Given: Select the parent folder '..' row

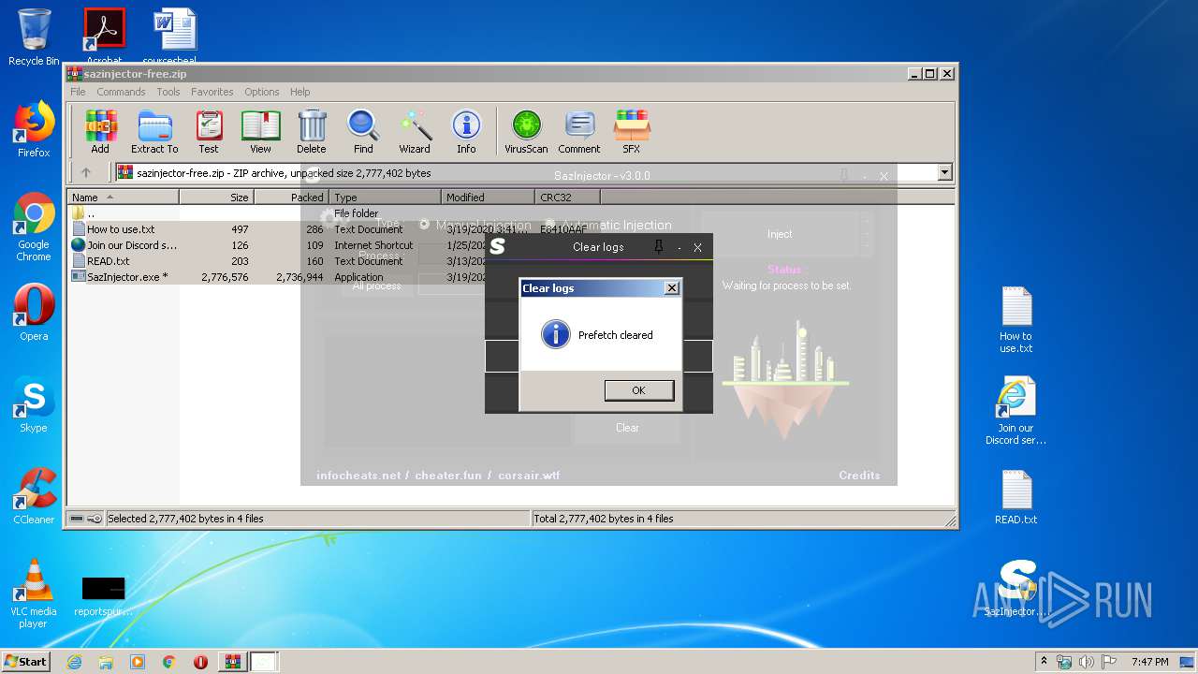Looking at the screenshot, I should pyautogui.click(x=335, y=213).
